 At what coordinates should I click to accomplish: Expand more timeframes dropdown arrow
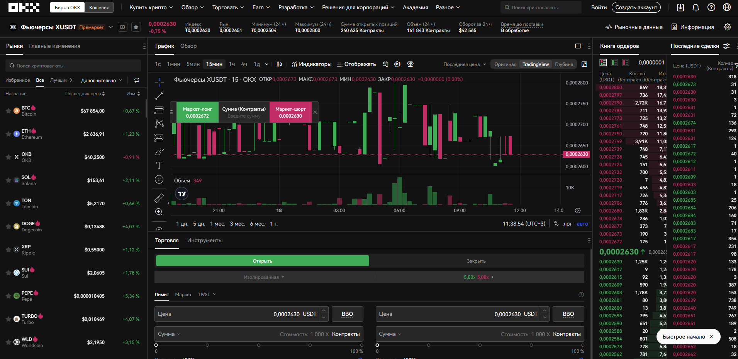pos(266,64)
